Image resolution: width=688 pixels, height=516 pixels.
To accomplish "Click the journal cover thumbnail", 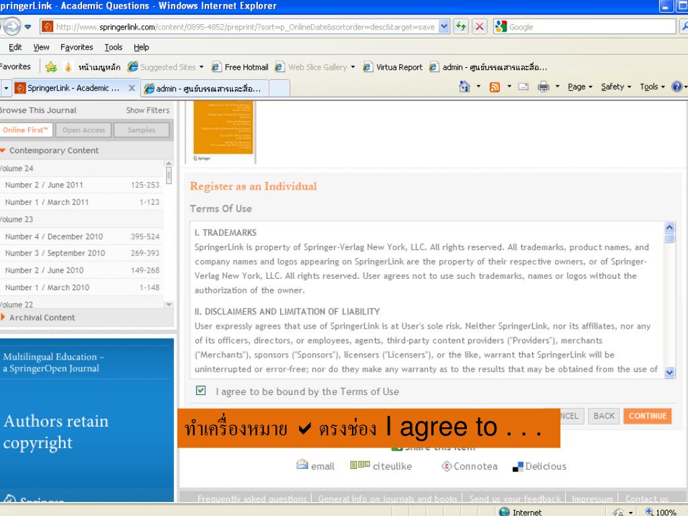I will coord(223,132).
